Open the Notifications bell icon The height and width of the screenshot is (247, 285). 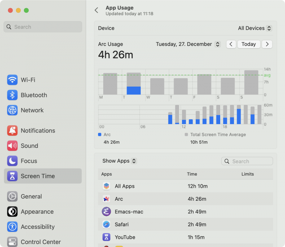point(12,130)
